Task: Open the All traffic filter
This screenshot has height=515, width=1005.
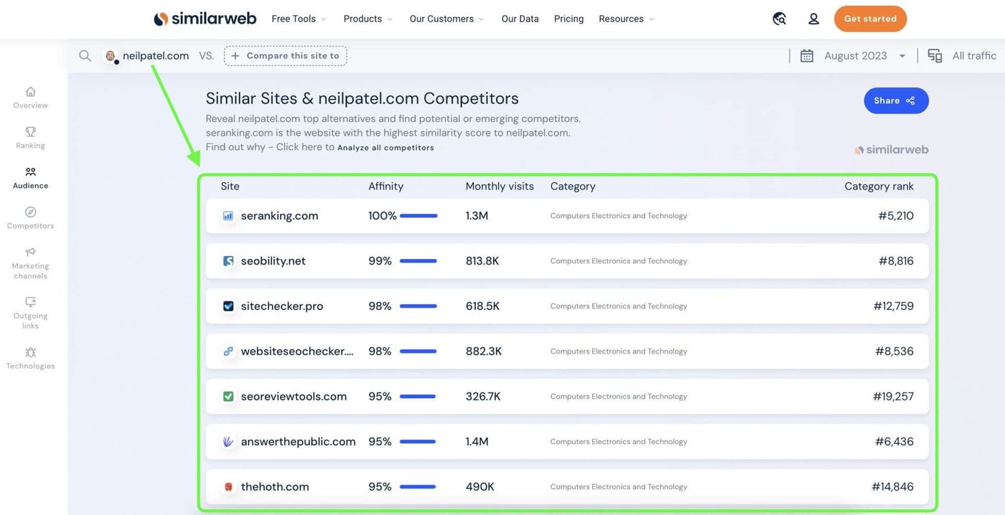Action: coord(974,55)
